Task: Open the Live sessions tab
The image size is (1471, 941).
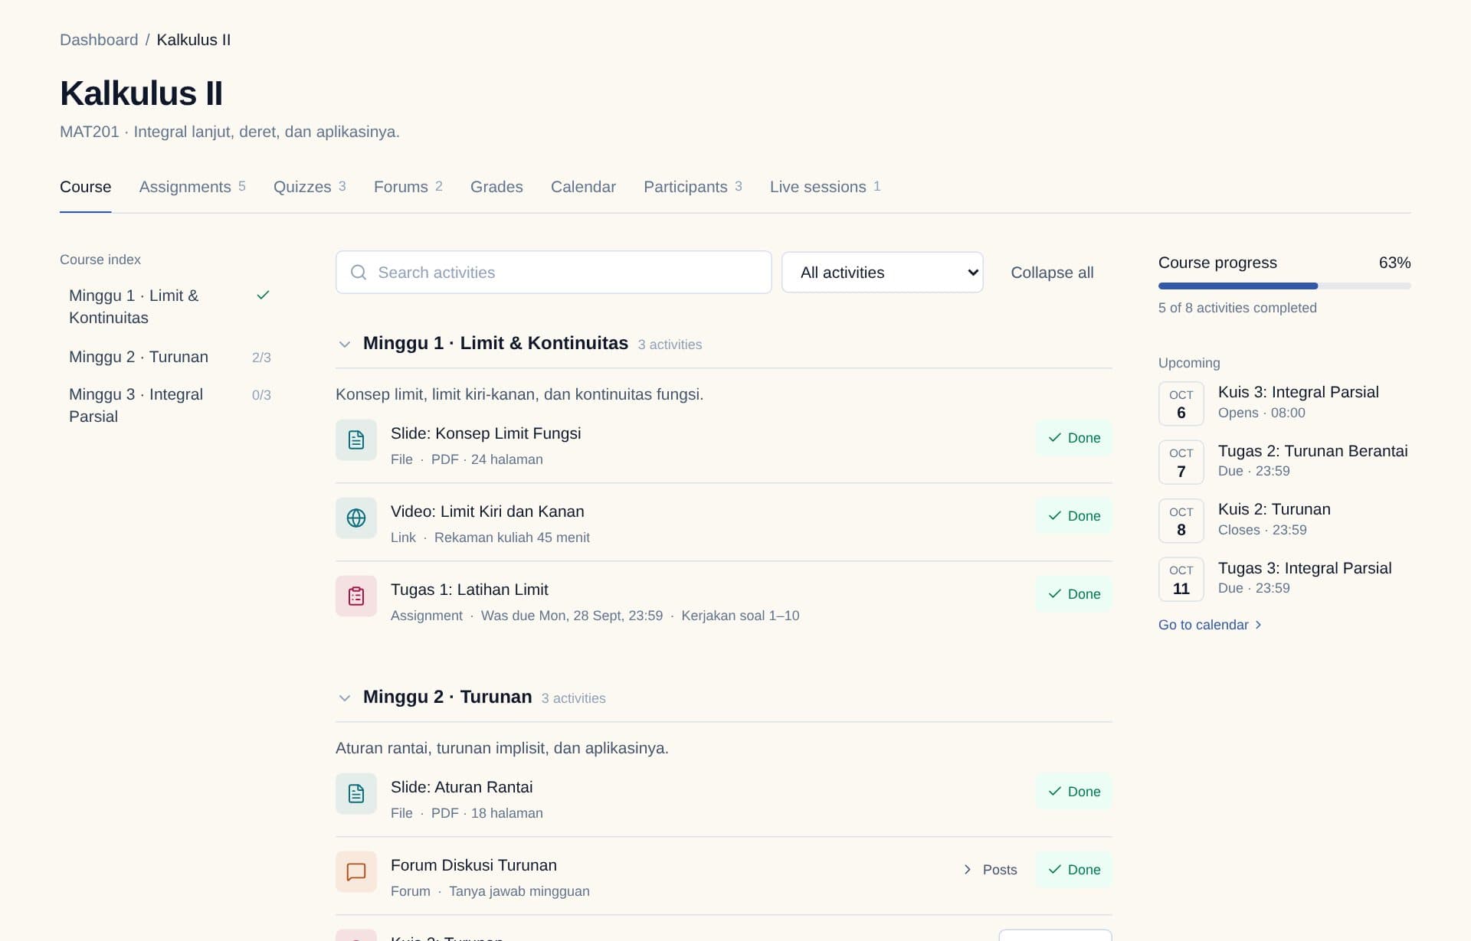Action: tap(825, 187)
